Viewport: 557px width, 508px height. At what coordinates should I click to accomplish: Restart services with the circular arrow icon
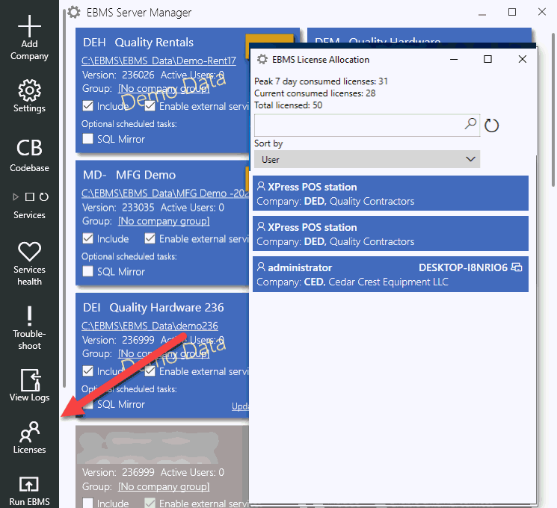click(x=43, y=196)
